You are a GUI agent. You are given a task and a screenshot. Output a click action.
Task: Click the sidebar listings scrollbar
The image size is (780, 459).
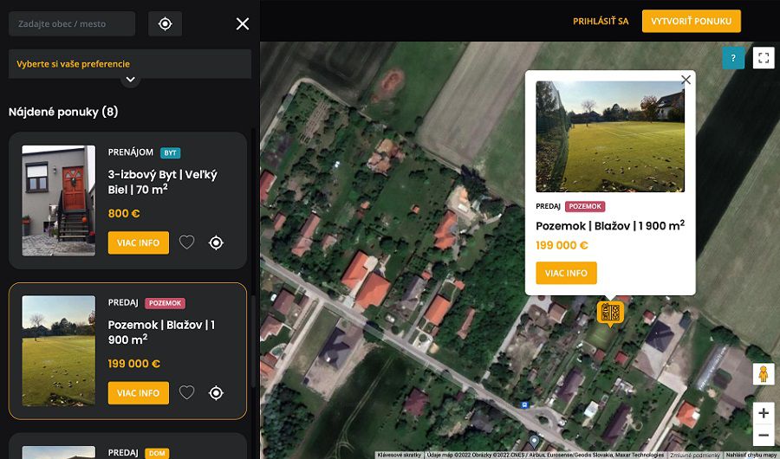[x=253, y=341]
